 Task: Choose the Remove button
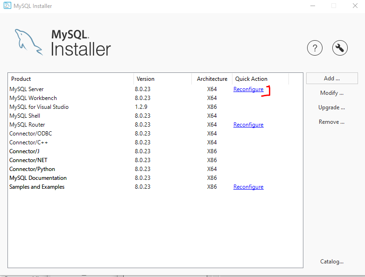point(332,122)
